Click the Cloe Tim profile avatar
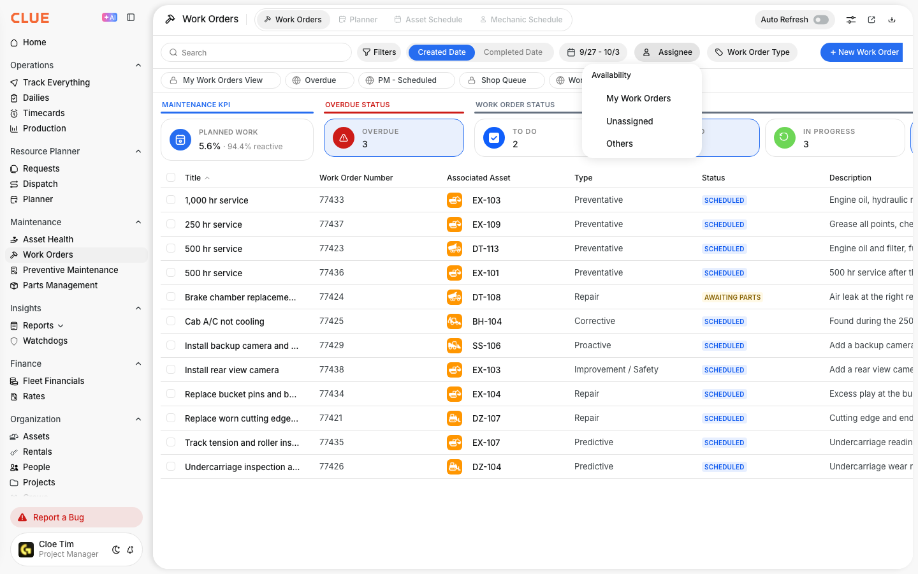 26,550
